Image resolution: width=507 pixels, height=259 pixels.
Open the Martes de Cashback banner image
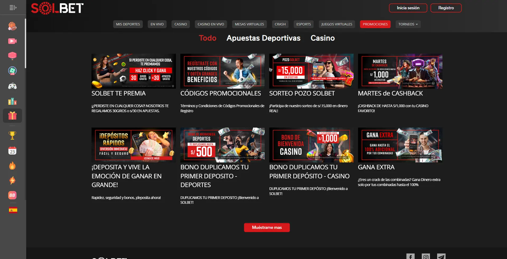[400, 71]
